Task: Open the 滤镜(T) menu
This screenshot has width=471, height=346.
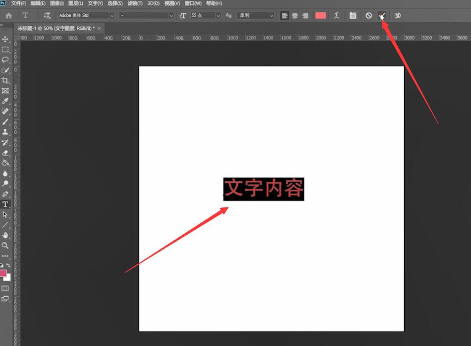Action: [x=135, y=3]
